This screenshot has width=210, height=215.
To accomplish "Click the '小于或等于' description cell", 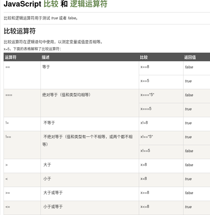I will [90, 208].
